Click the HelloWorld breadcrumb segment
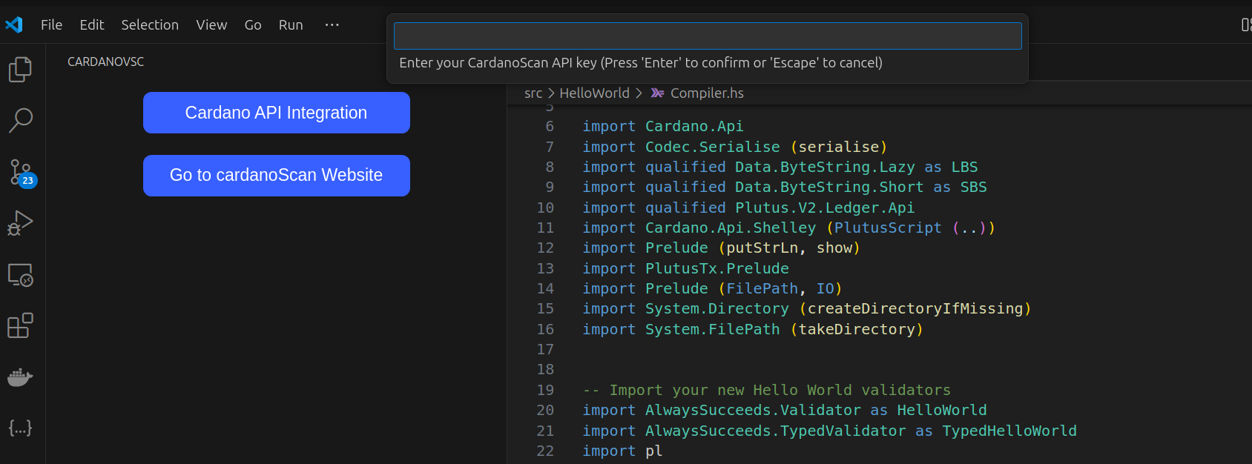 594,93
